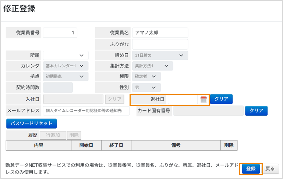Image resolution: width=283 pixels, height=179 pixels.
Task: Click the 性別 label
Action: click(x=124, y=87)
